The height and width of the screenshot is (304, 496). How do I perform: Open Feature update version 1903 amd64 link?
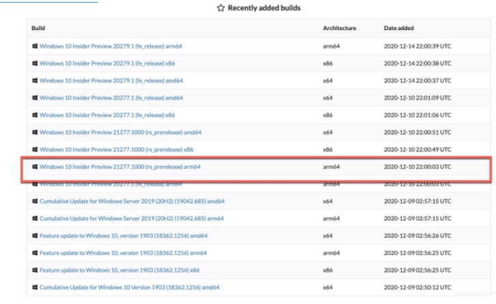[122, 235]
